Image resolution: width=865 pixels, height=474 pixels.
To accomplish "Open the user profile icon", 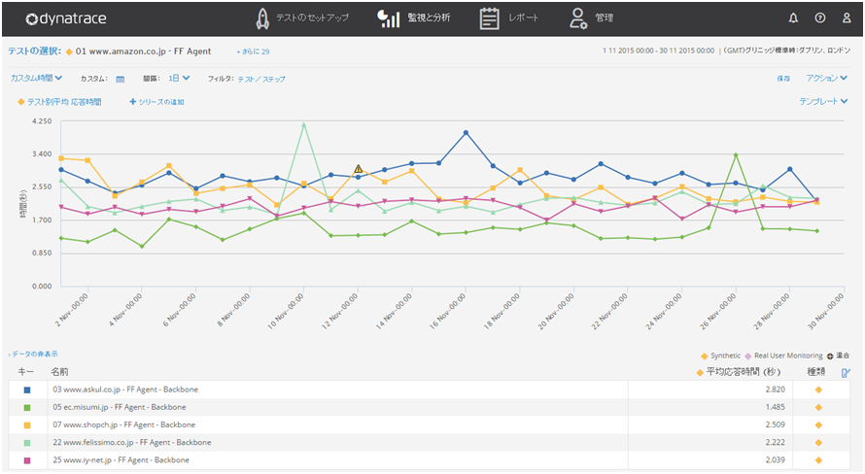I will tap(847, 18).
